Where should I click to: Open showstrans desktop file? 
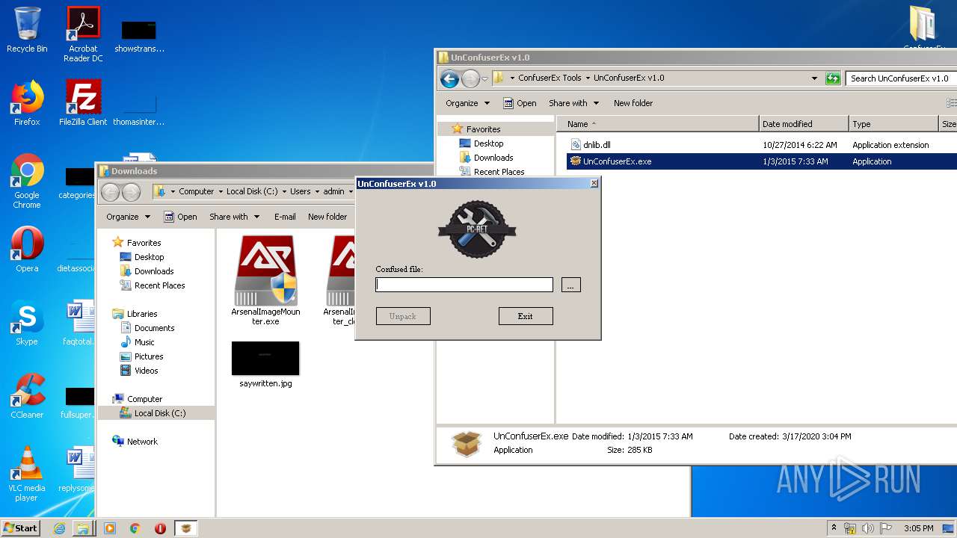pos(139,36)
